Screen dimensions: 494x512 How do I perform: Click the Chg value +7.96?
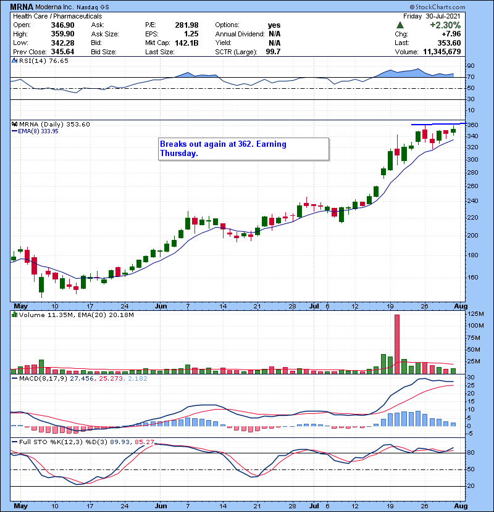click(x=451, y=34)
